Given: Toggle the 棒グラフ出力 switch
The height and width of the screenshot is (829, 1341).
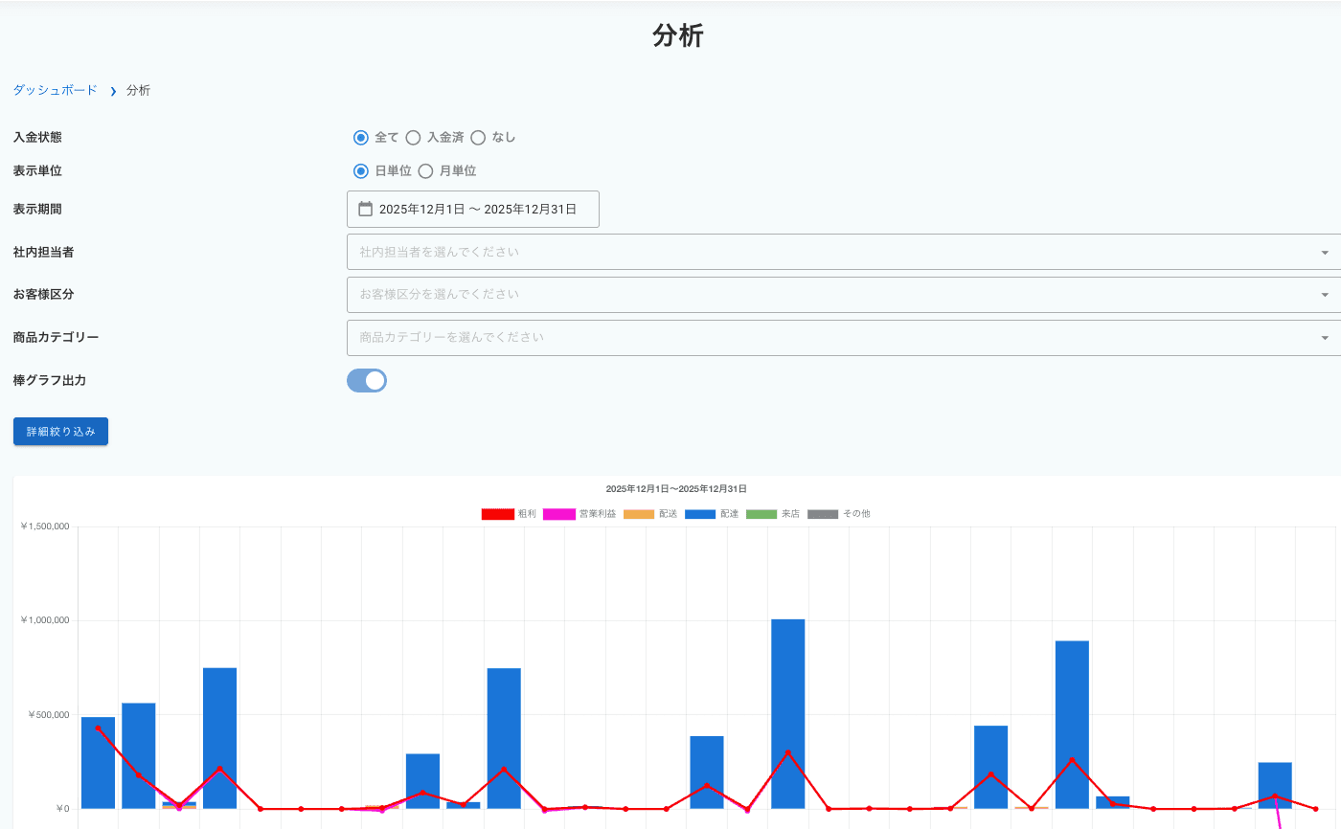Looking at the screenshot, I should pyautogui.click(x=367, y=381).
